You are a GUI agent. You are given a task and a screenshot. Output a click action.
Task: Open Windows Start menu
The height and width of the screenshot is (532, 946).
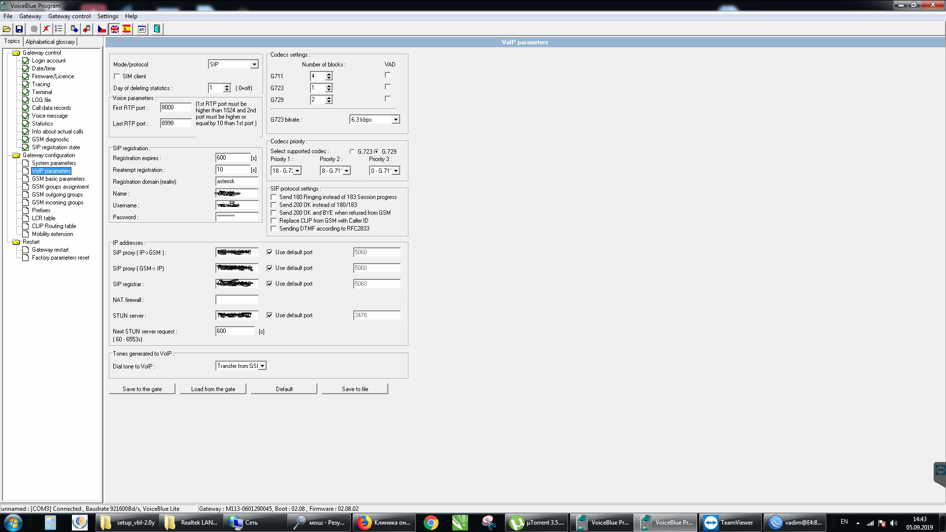point(13,523)
